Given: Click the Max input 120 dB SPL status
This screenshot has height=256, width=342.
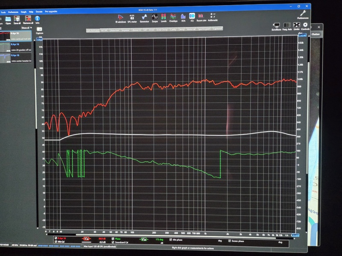Looking at the screenshot, I should pos(100,247).
